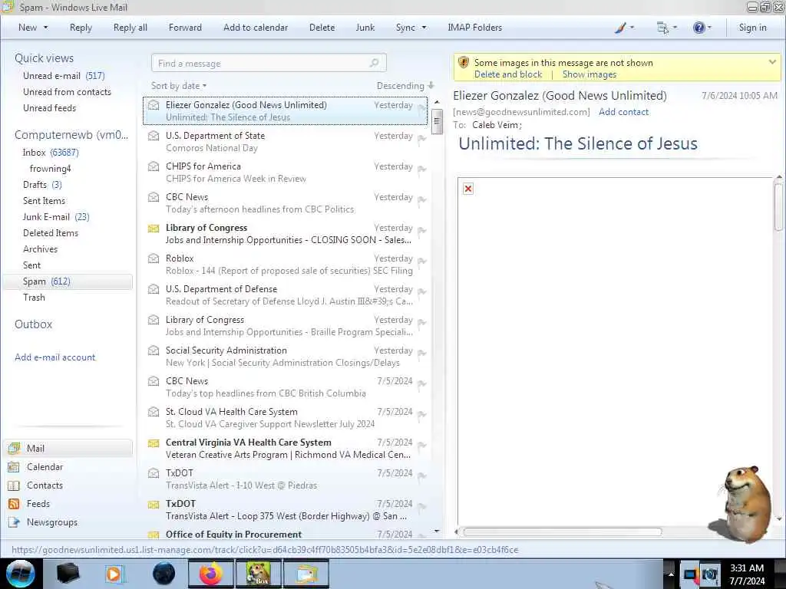Click the Newsgroups icon
Image resolution: width=786 pixels, height=589 pixels.
coord(14,522)
